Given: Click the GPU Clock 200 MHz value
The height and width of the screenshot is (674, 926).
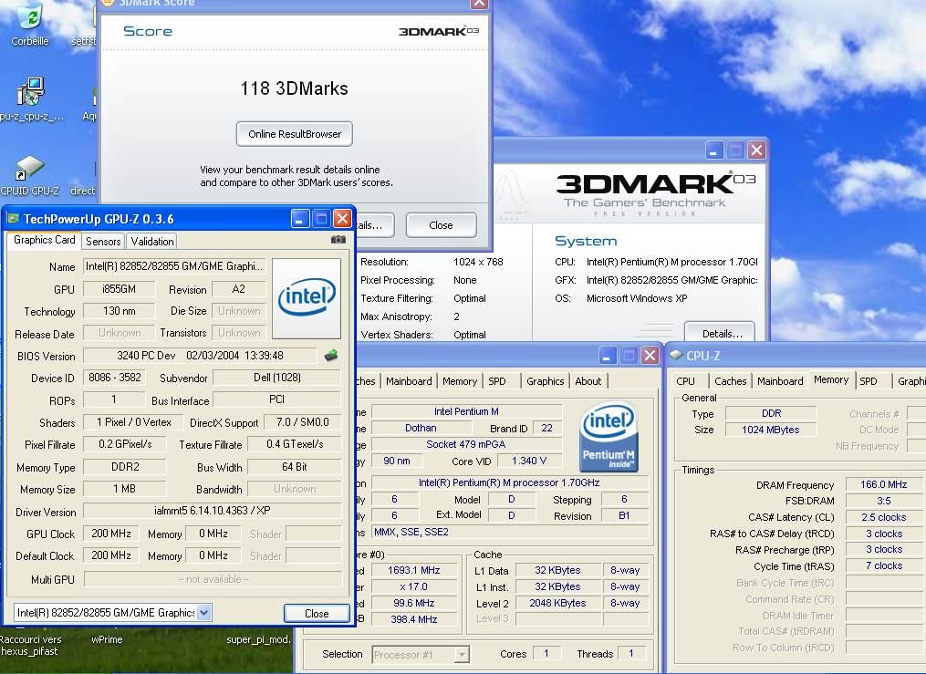Looking at the screenshot, I should [x=111, y=534].
